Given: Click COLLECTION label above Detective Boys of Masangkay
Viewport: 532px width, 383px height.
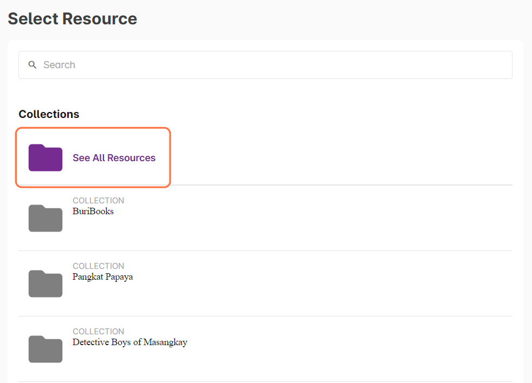Looking at the screenshot, I should point(98,332).
